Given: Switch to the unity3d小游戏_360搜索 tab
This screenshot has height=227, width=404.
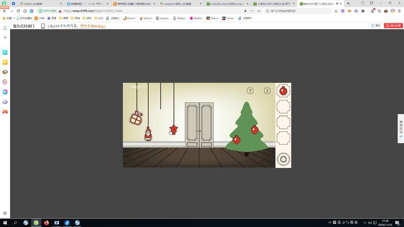Looking at the screenshot, I should [x=177, y=4].
